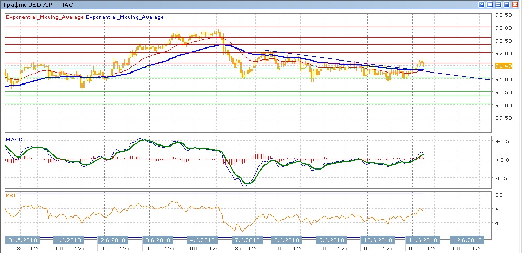522x253 pixels.
Task: Select the 4.6.2010 date marker
Action: (x=201, y=240)
